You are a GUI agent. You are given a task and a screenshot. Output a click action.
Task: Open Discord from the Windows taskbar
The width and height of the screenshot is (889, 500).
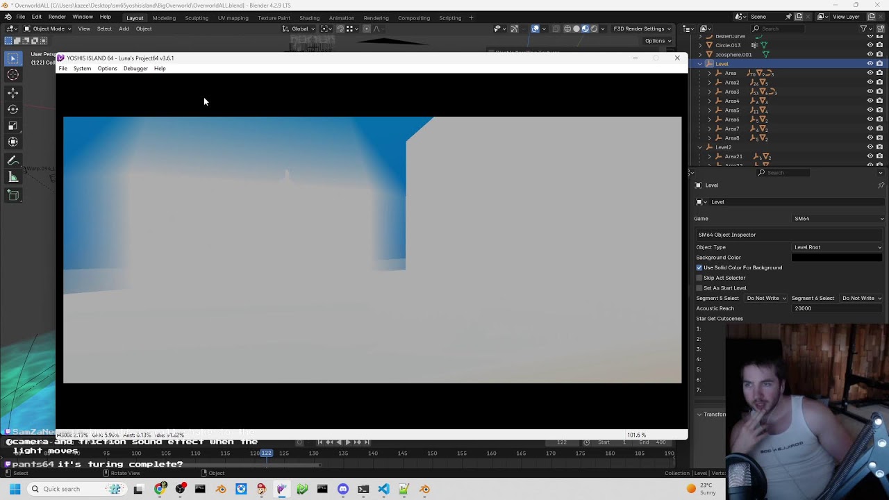tap(342, 489)
